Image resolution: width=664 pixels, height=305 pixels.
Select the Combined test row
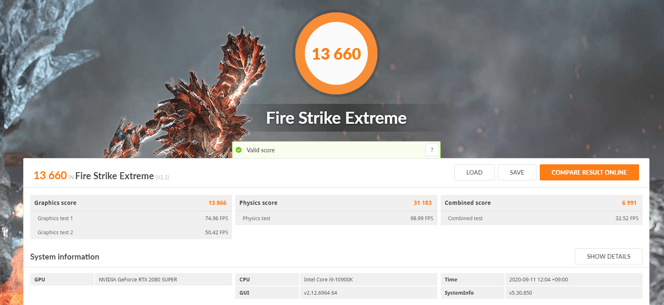541,218
